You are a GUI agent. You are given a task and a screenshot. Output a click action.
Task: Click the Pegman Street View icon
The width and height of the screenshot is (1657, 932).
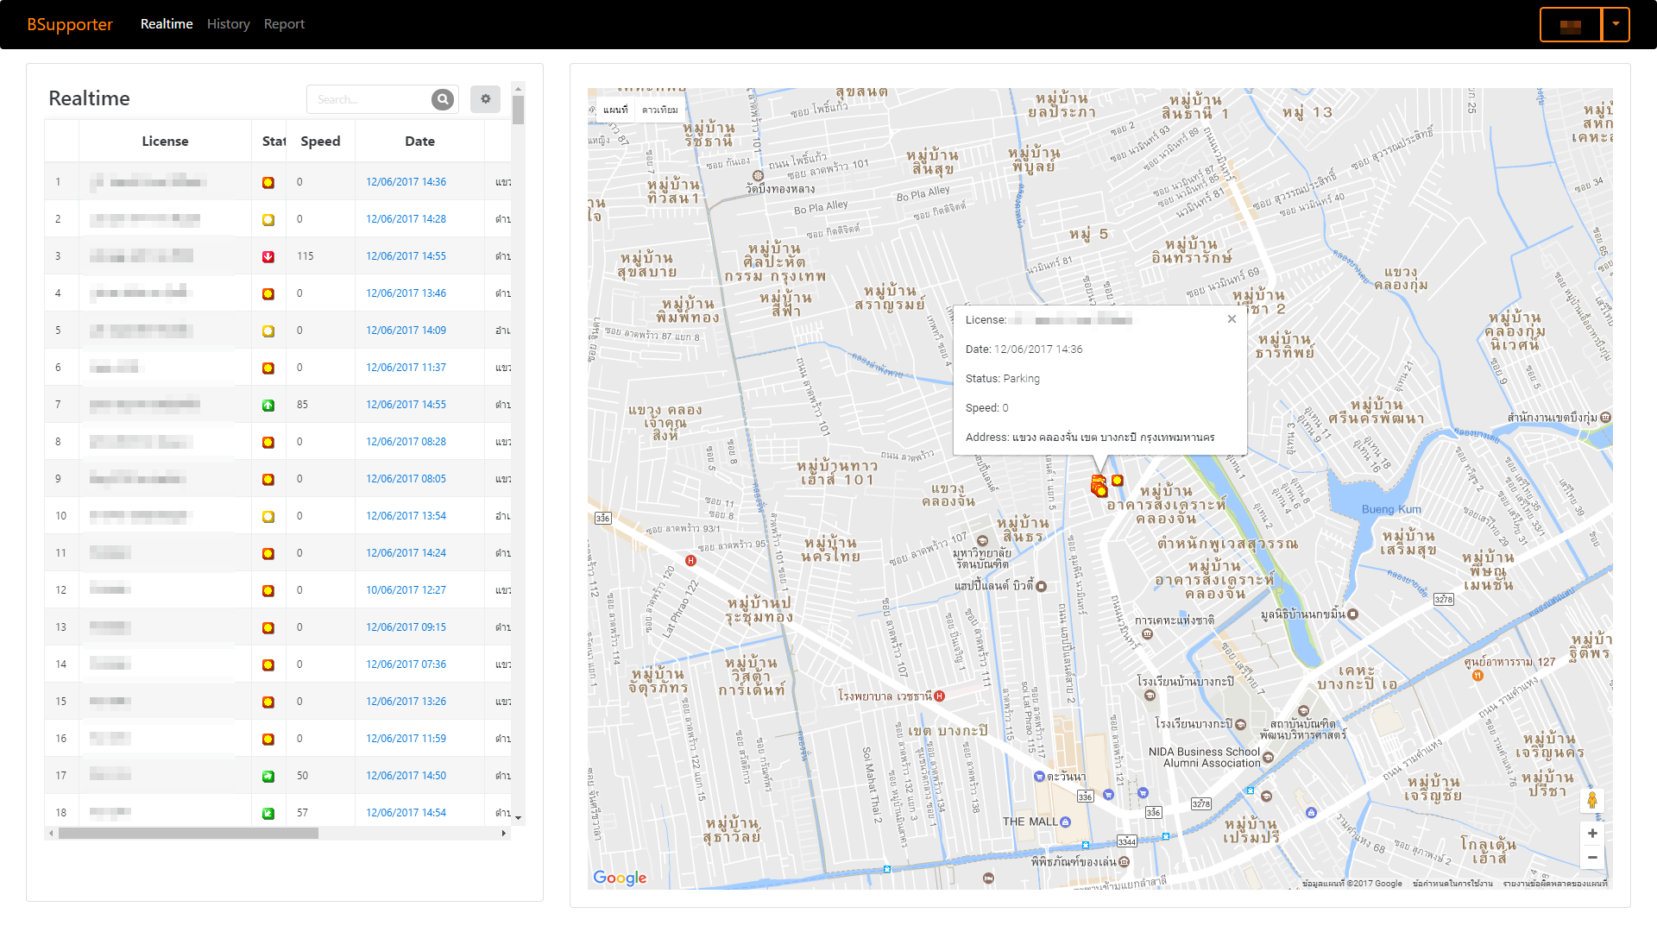(x=1591, y=800)
